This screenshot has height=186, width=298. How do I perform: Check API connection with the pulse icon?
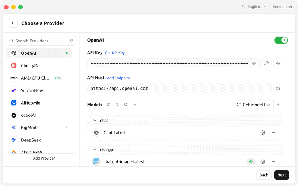coord(278,63)
